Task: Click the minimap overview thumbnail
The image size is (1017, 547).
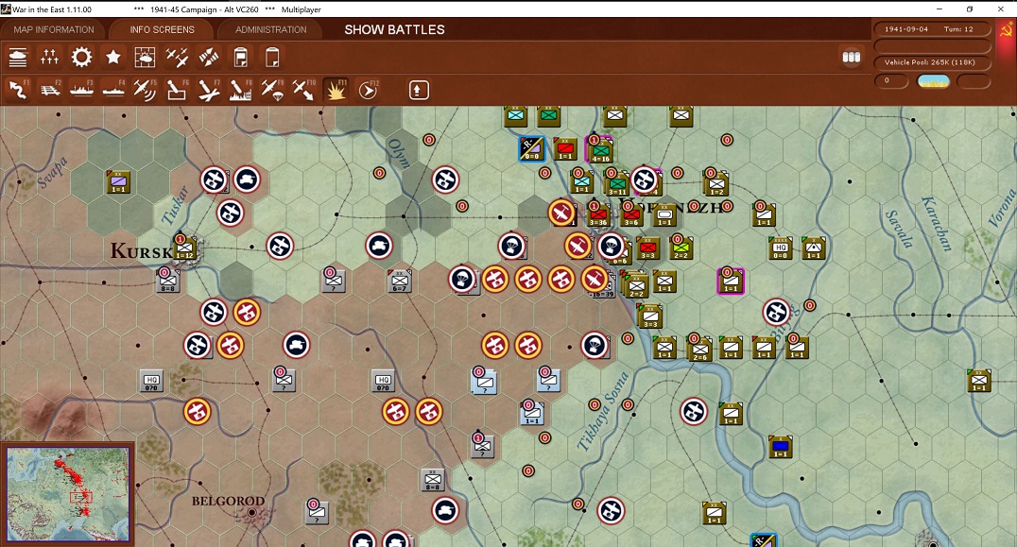Action: click(x=67, y=494)
